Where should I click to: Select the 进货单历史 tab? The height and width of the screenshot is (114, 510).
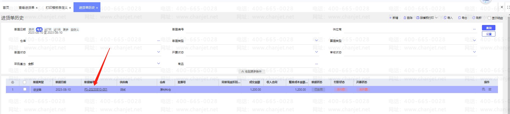pos(87,8)
